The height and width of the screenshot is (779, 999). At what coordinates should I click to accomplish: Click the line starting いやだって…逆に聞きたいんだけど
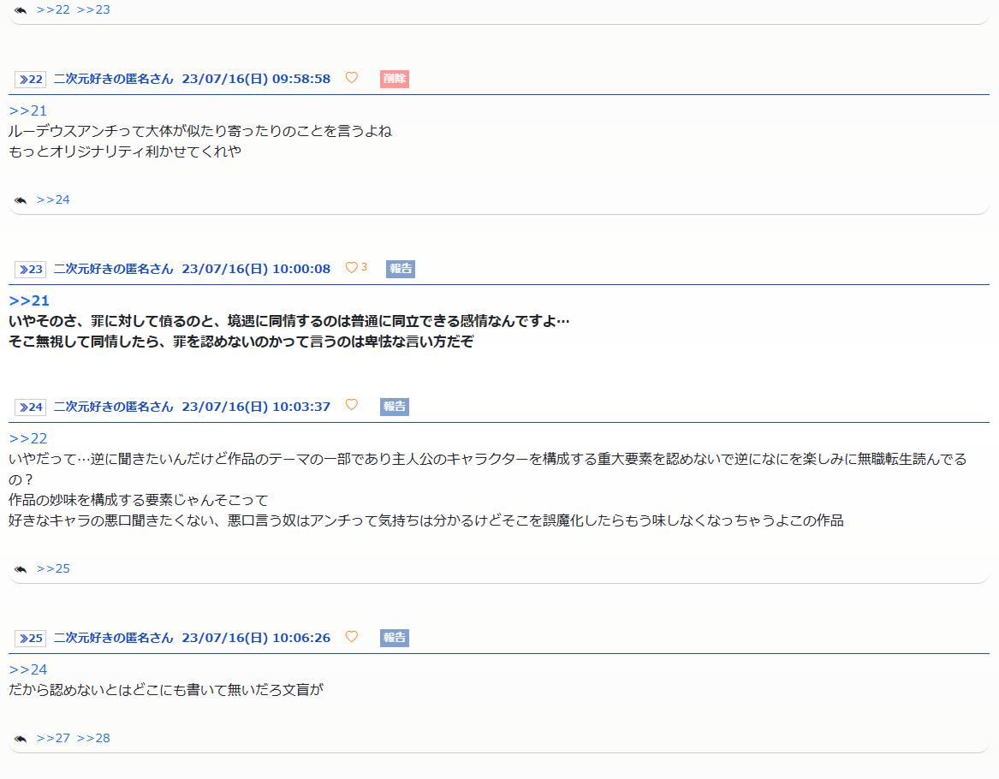tap(487, 469)
